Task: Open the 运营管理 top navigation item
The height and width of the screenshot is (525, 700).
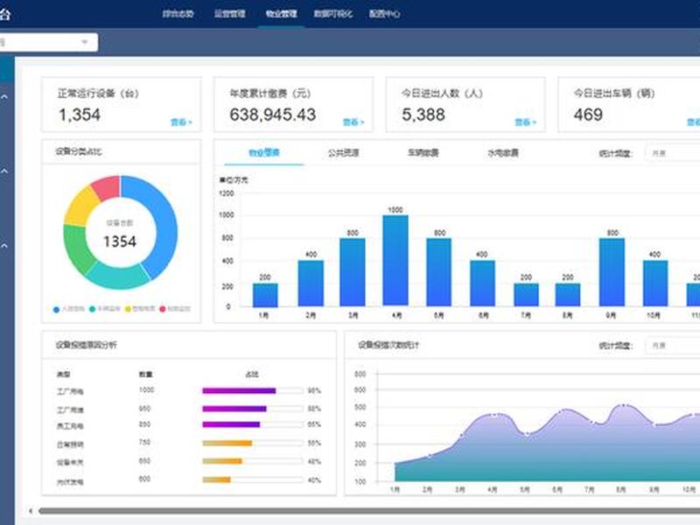Action: (229, 14)
